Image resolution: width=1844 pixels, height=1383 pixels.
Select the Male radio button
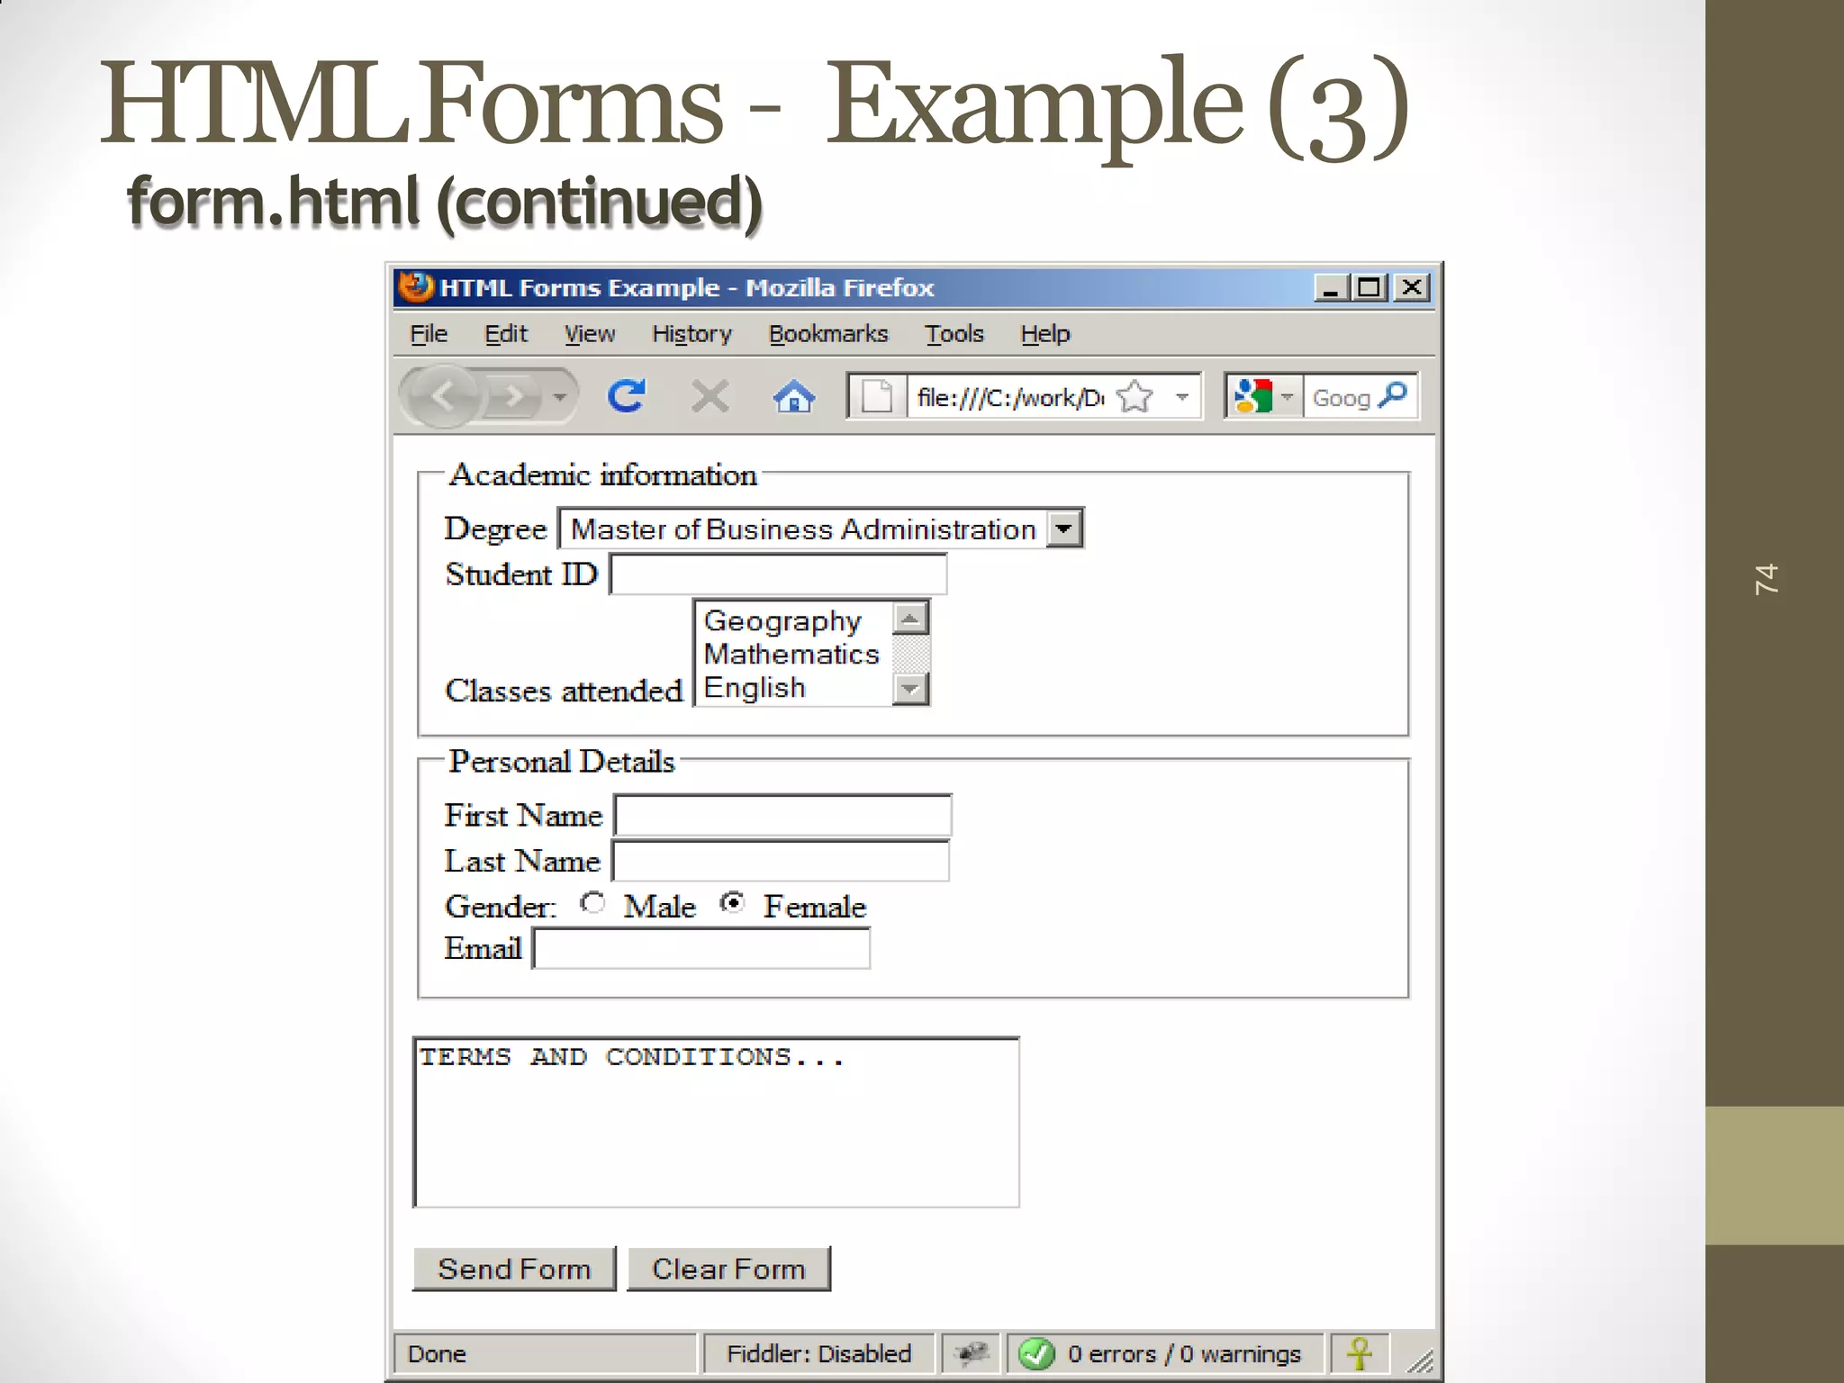tap(592, 902)
